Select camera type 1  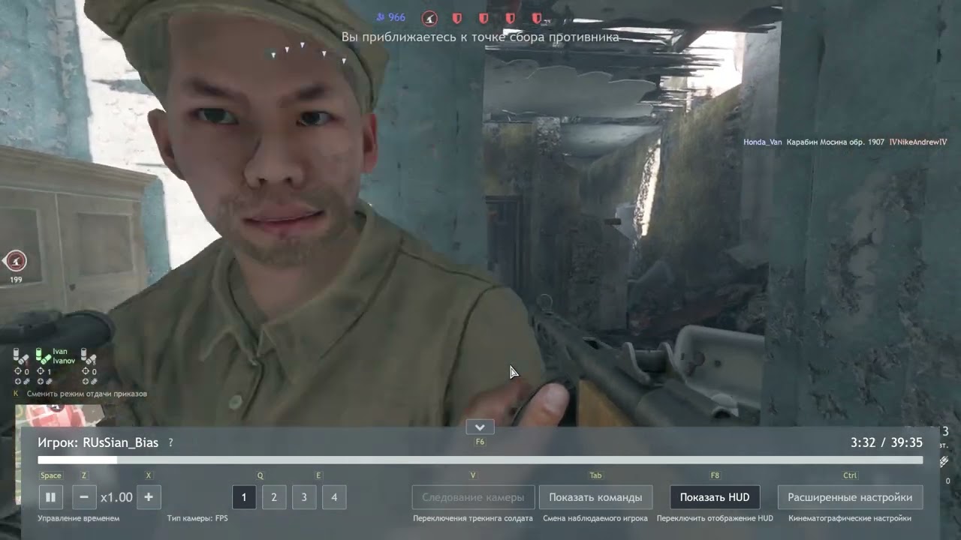click(x=244, y=497)
